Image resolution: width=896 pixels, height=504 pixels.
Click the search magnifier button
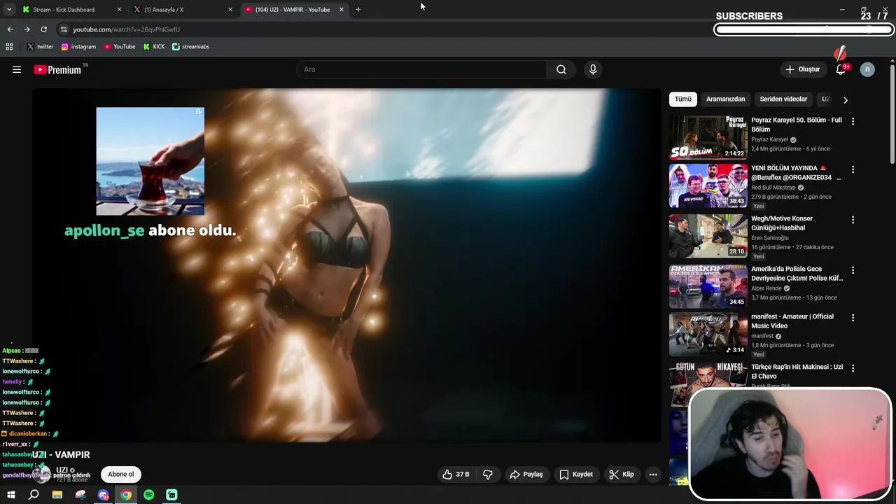[561, 69]
